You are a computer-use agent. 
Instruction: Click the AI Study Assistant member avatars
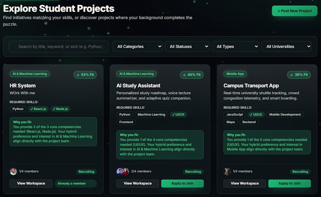point(123,171)
